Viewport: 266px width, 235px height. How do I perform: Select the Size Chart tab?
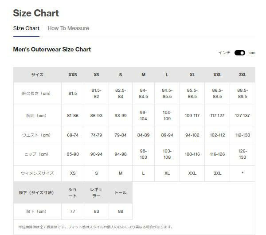coord(26,28)
